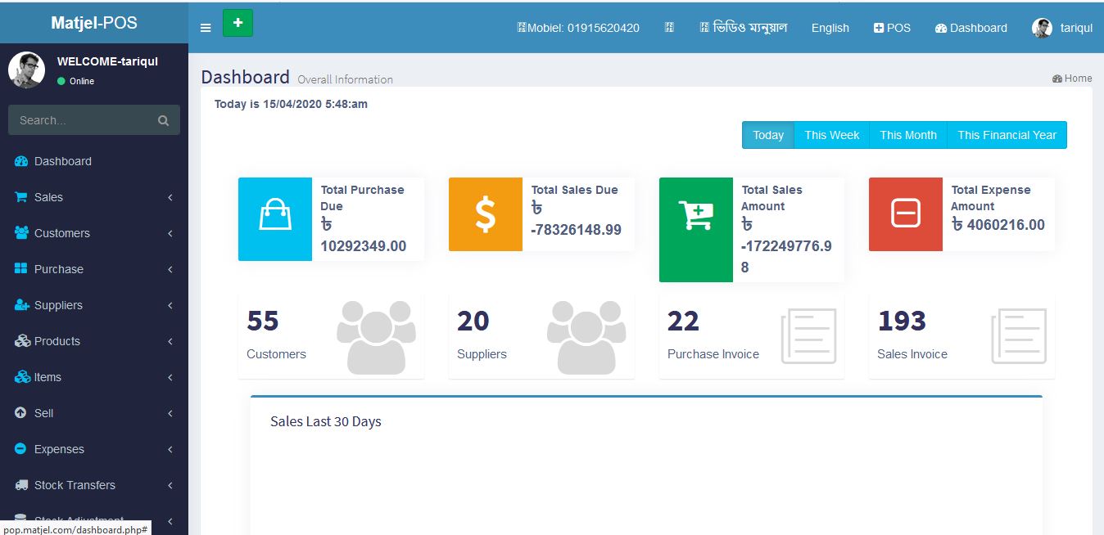Click the tariqul user avatar in header
This screenshot has height=535, width=1104.
click(x=1042, y=28)
